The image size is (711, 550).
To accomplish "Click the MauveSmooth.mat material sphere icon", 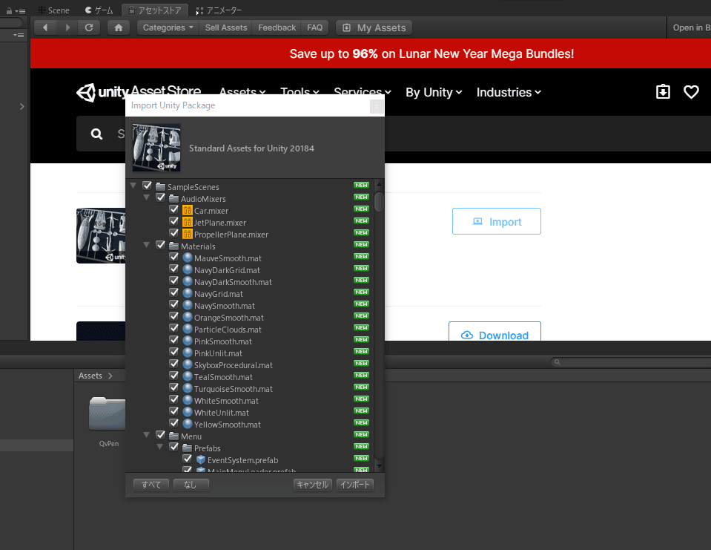I will tap(188, 258).
